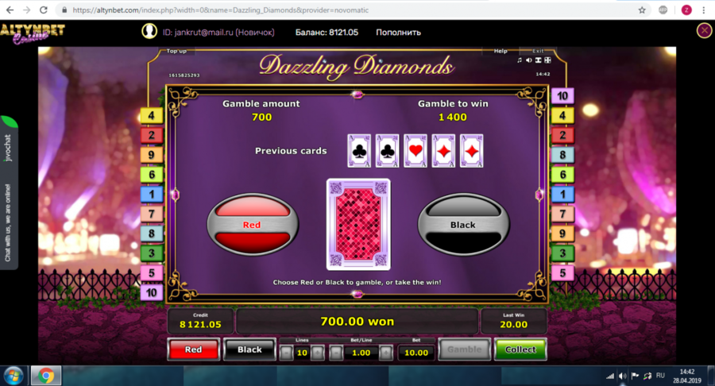Open the Windows Start menu

14,376
